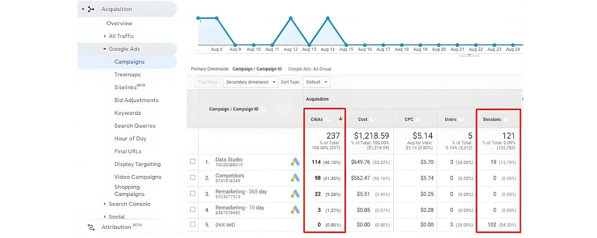Check the Data Studio campaign row checkbox

193,161
